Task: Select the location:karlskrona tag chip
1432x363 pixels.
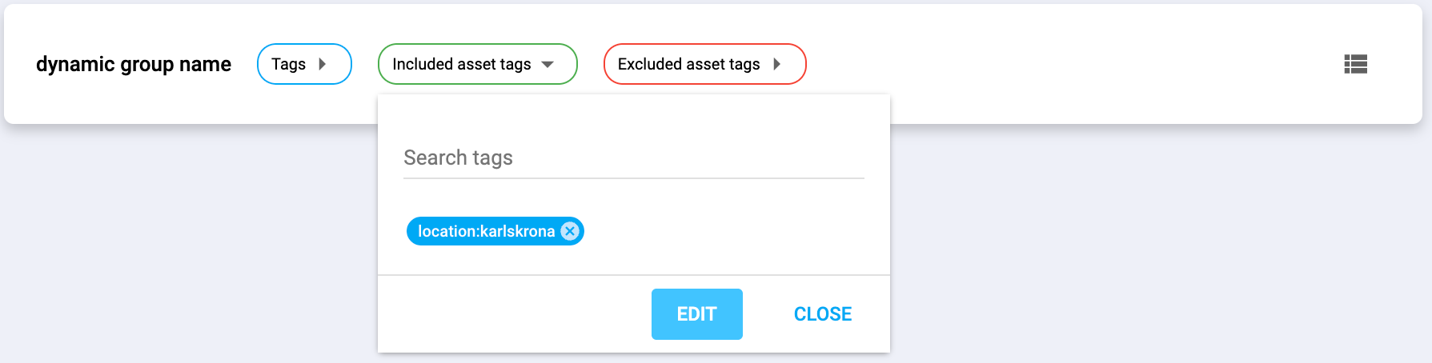Action: 485,231
